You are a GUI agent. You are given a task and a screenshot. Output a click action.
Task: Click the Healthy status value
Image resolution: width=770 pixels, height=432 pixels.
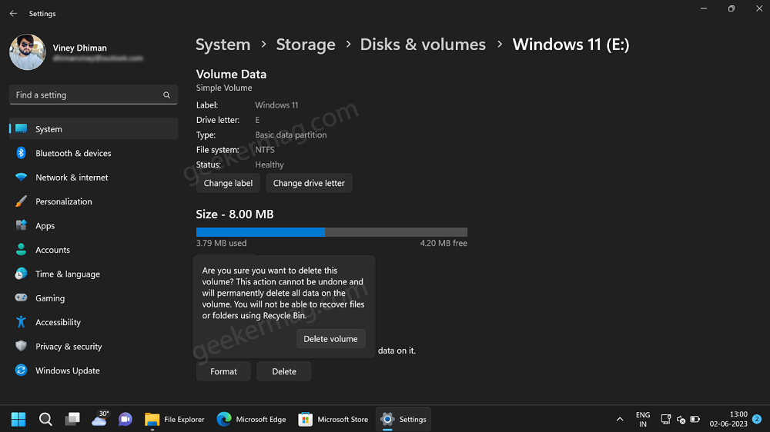269,164
